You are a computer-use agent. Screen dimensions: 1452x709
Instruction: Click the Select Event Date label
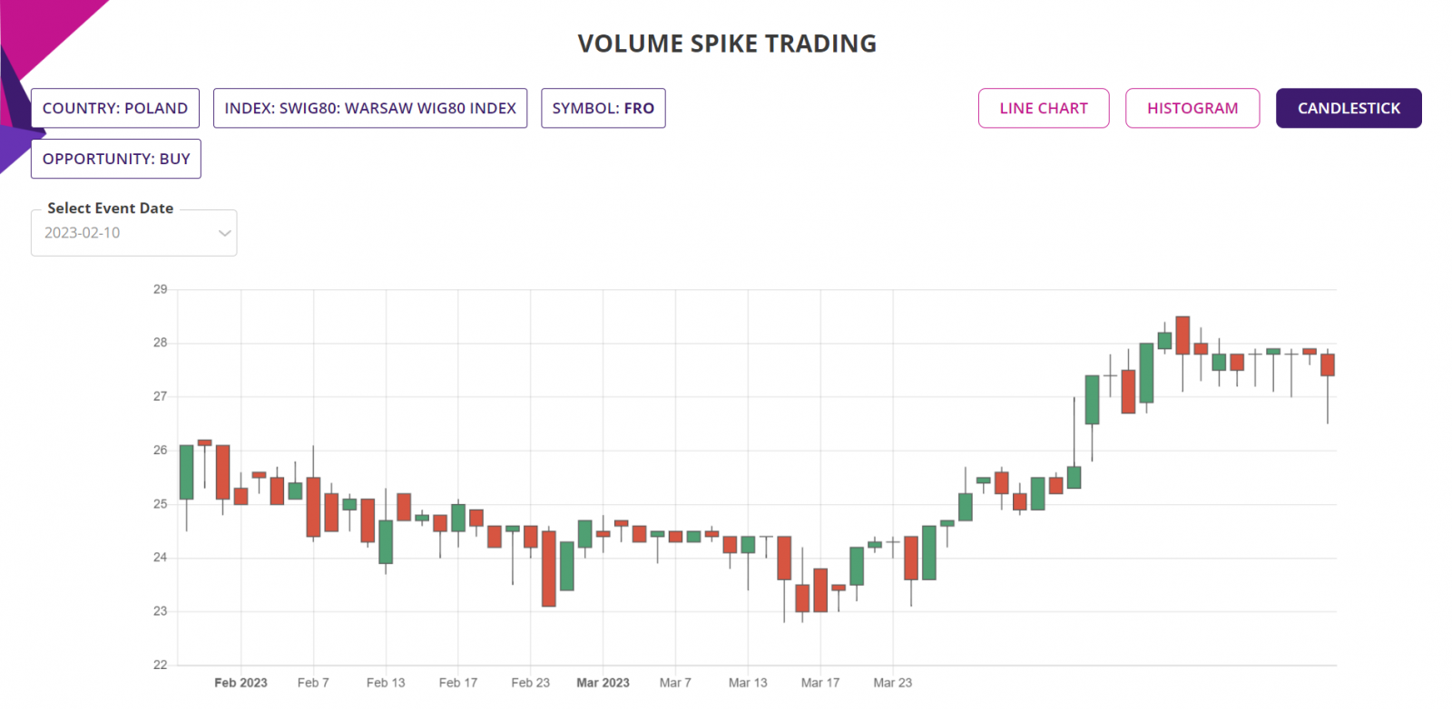point(111,209)
